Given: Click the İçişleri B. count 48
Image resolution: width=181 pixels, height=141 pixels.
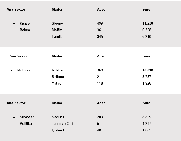Looking at the screenshot, I should [x=99, y=130].
